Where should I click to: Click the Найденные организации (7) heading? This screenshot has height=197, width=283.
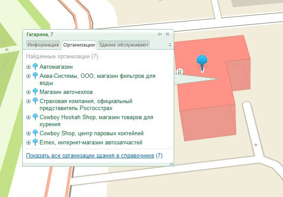(62, 57)
